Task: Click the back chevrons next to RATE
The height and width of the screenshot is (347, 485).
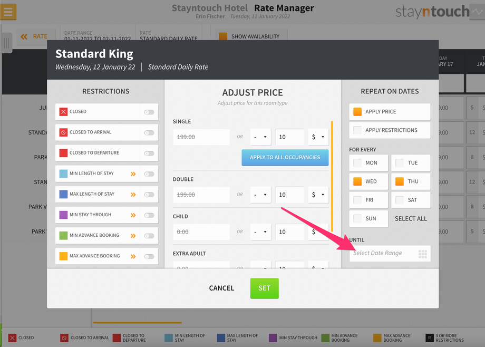Action: coord(24,36)
